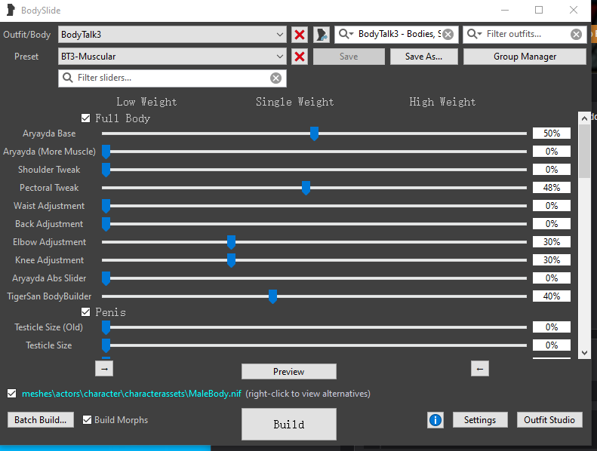The height and width of the screenshot is (451, 597).
Task: Click the body silhouette icon beside Outfit/Body
Action: 322,35
